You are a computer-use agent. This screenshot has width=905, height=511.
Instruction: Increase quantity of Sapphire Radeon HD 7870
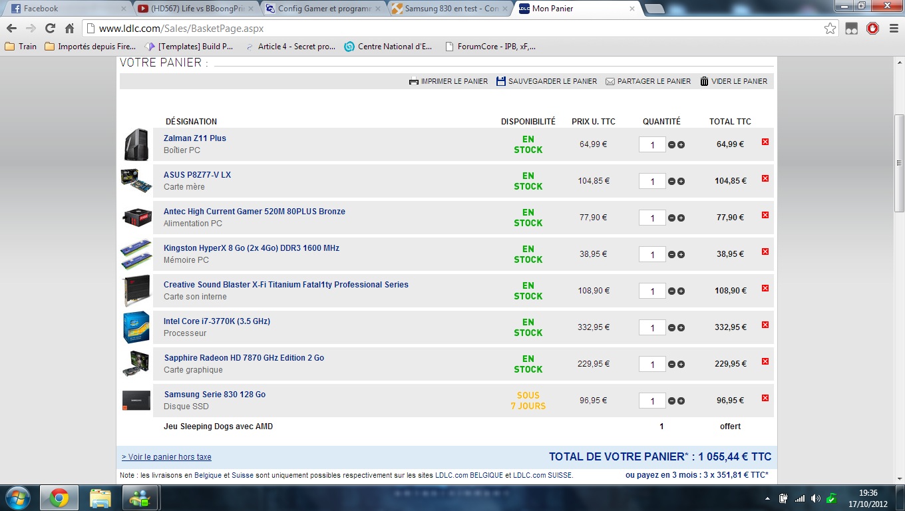pos(681,365)
